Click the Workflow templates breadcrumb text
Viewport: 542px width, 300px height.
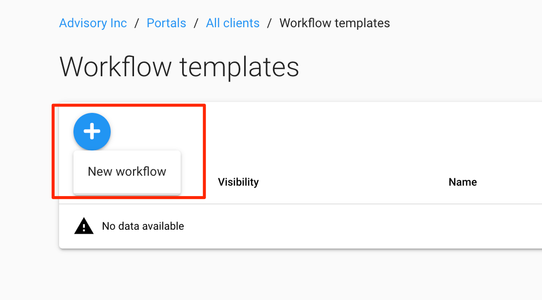[x=335, y=23]
